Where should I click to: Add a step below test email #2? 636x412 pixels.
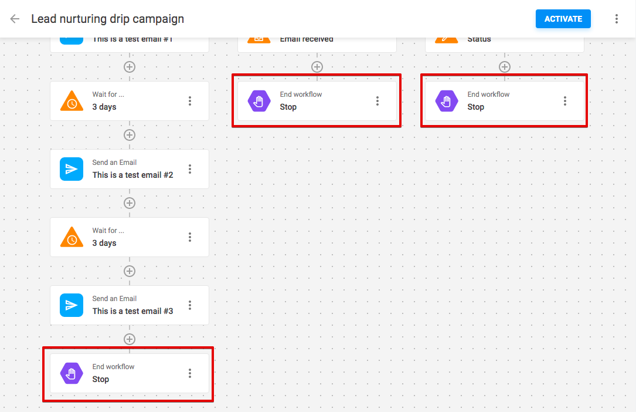click(x=130, y=203)
